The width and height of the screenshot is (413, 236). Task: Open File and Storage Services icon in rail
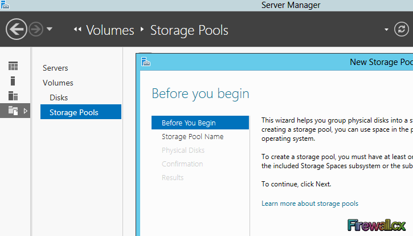[13, 111]
